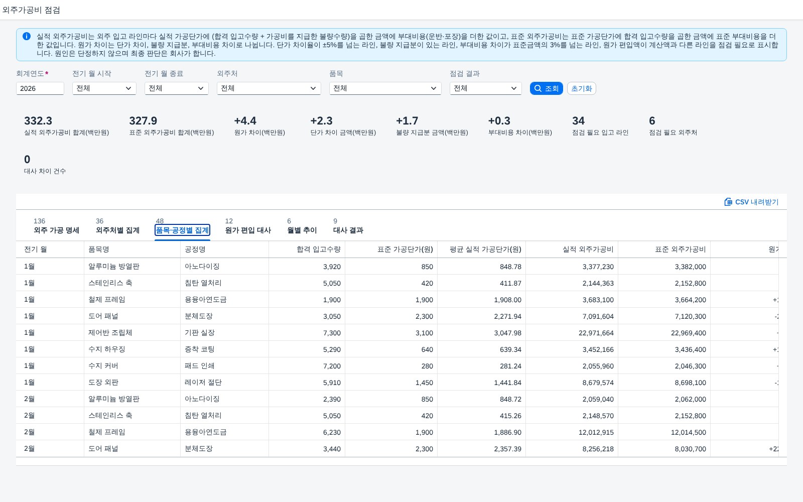This screenshot has width=803, height=502.
Task: Click the 표준 가공단가(원) column header
Action: pos(391,249)
